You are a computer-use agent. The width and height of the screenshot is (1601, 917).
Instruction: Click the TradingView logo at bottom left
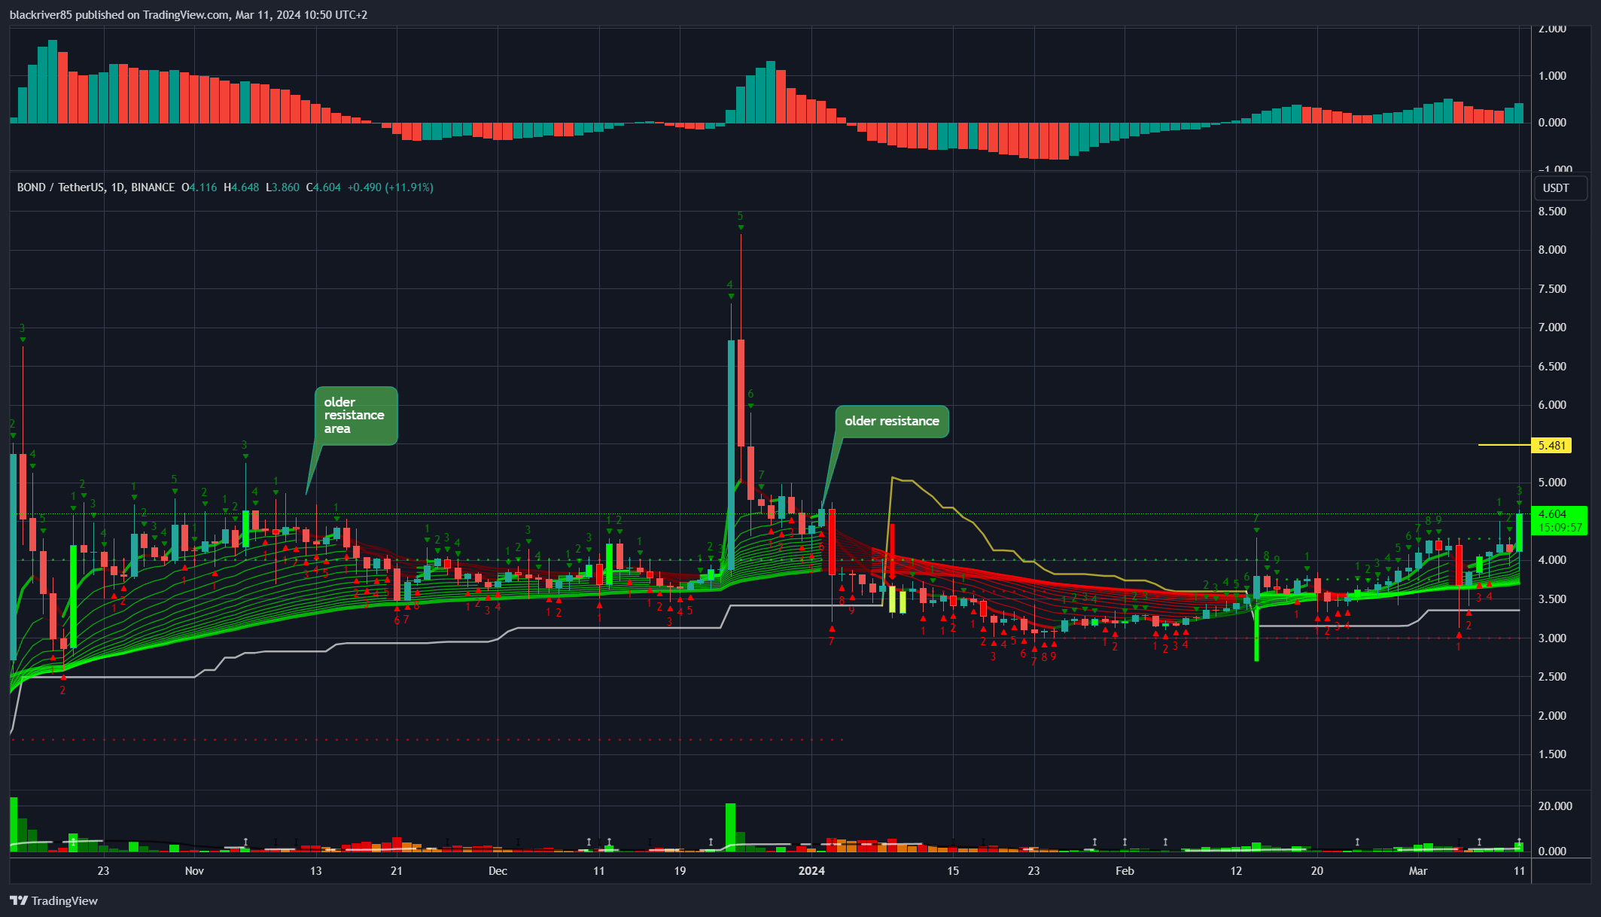click(x=53, y=900)
